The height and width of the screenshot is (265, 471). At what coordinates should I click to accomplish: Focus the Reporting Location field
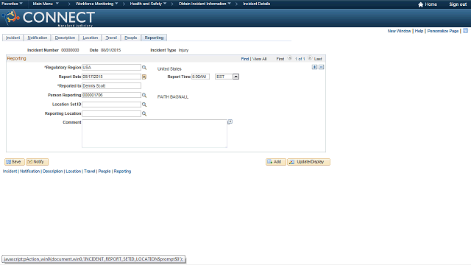tap(111, 113)
